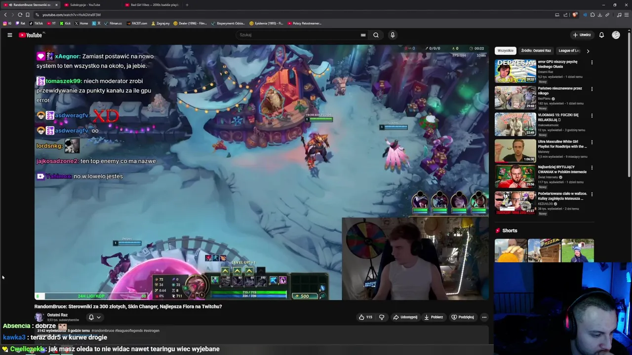Open the Zagraj.my bookmark
The image size is (632, 355).
[160, 23]
